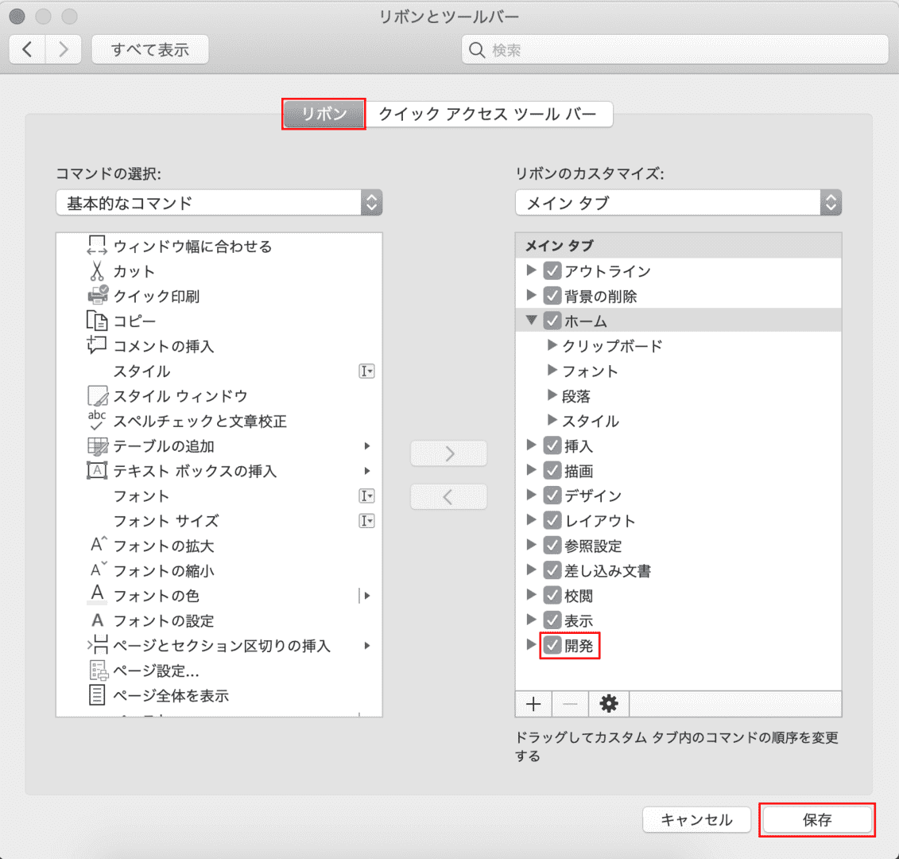Select the ページとセクション区切りの挿入 icon

click(98, 645)
